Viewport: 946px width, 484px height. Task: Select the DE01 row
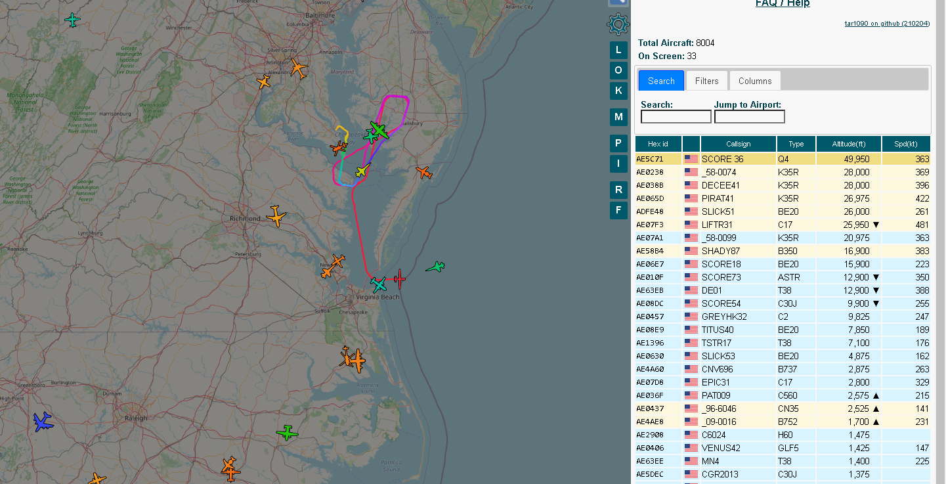783,290
